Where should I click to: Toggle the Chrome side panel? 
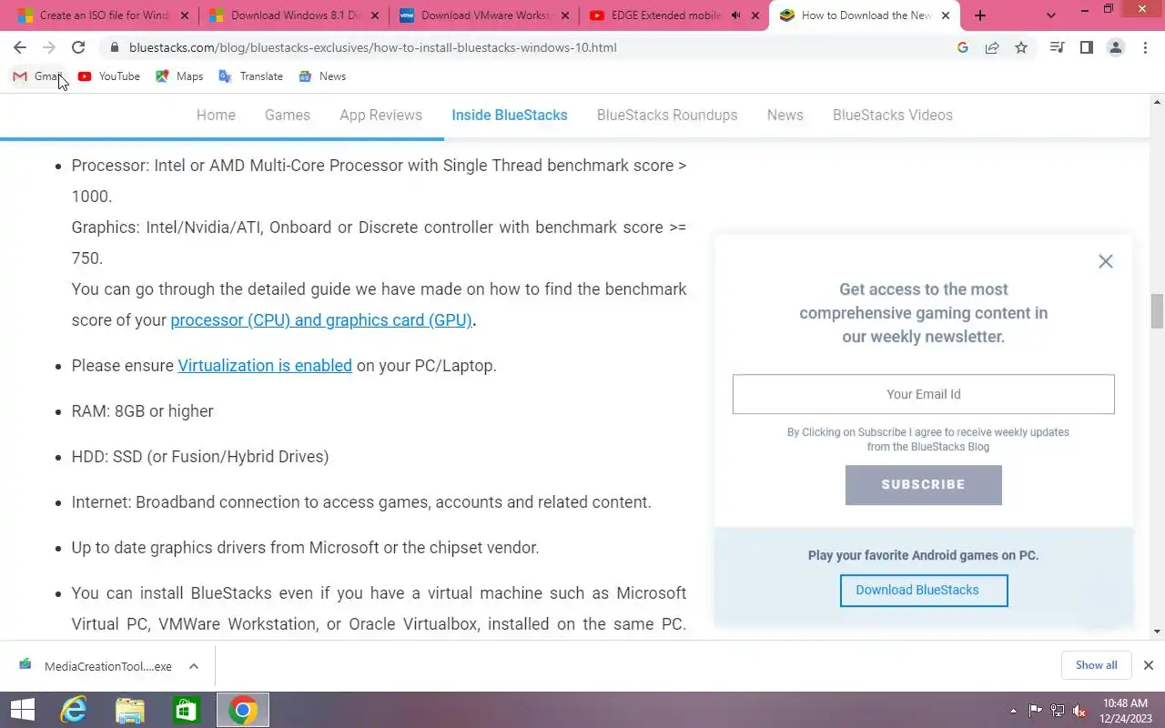point(1086,47)
